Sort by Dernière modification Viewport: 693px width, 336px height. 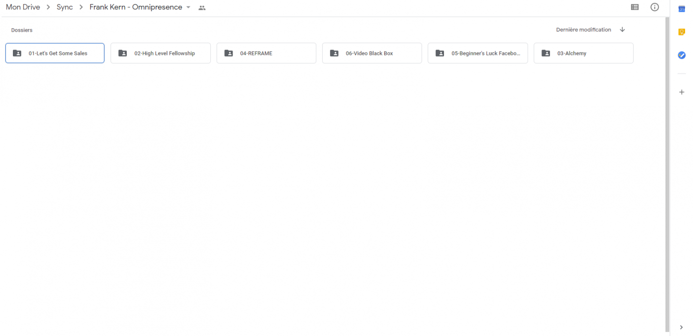[584, 30]
